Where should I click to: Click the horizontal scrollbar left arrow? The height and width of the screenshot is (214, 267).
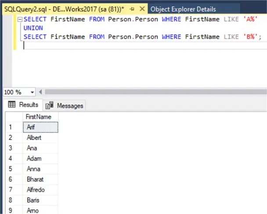click(40, 92)
